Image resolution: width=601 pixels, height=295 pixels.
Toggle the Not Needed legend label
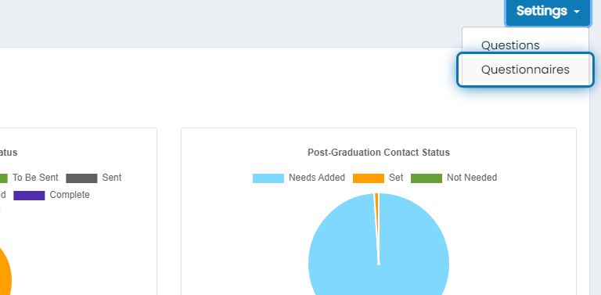(472, 178)
